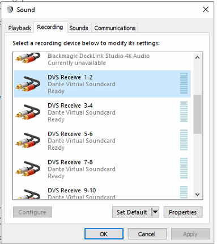Open the Sounds tab

79,28
